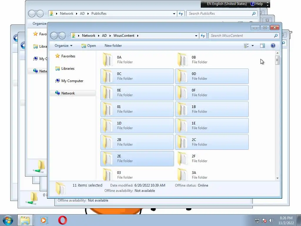Click EN English (United States) language indicator
This screenshot has width=301, height=226.
tap(227, 4)
